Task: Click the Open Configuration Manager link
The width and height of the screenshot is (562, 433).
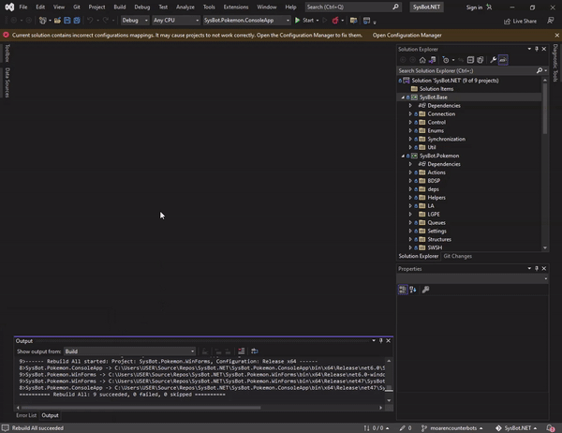Action: point(407,36)
